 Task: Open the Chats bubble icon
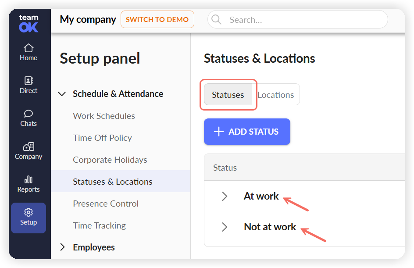(x=29, y=114)
